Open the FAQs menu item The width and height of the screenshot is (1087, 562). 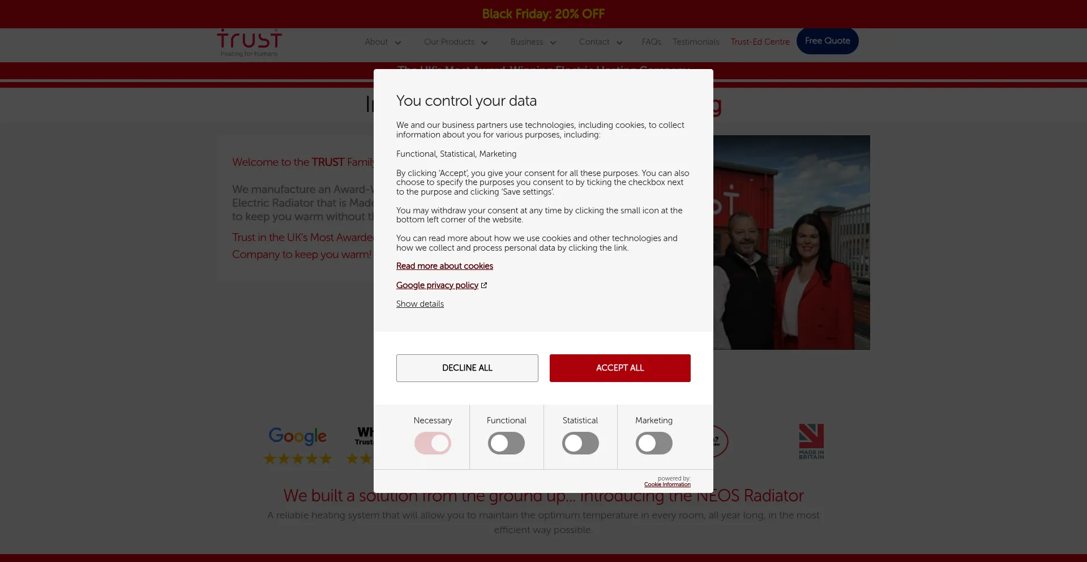point(651,42)
